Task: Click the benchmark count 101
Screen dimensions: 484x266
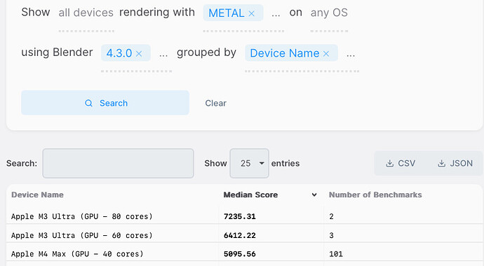Action: point(336,254)
